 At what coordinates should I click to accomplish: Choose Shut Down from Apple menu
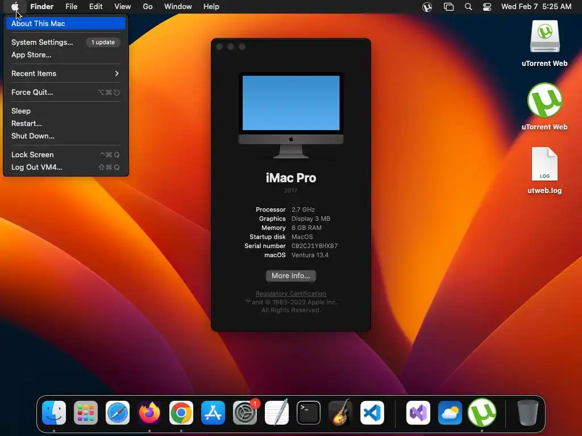(66, 136)
